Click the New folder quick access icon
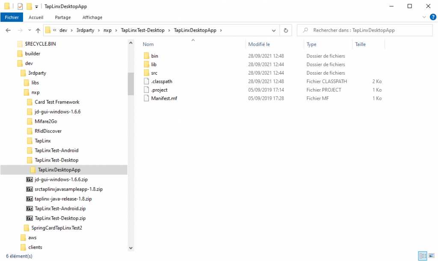 [29, 6]
